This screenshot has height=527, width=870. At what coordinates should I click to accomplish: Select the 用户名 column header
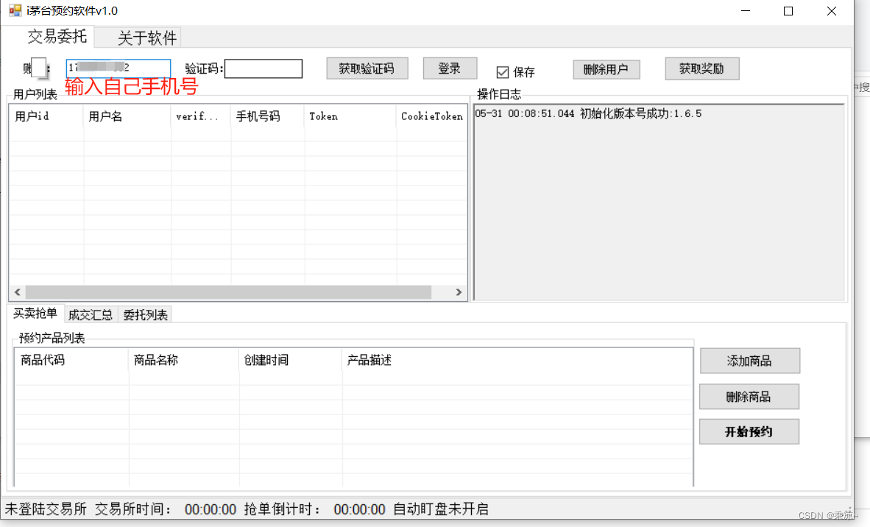tap(127, 116)
